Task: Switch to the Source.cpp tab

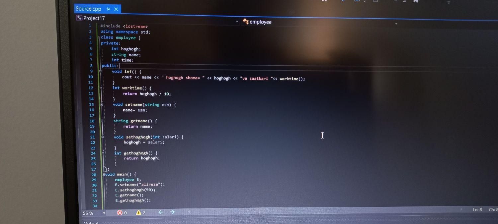Action: click(88, 9)
